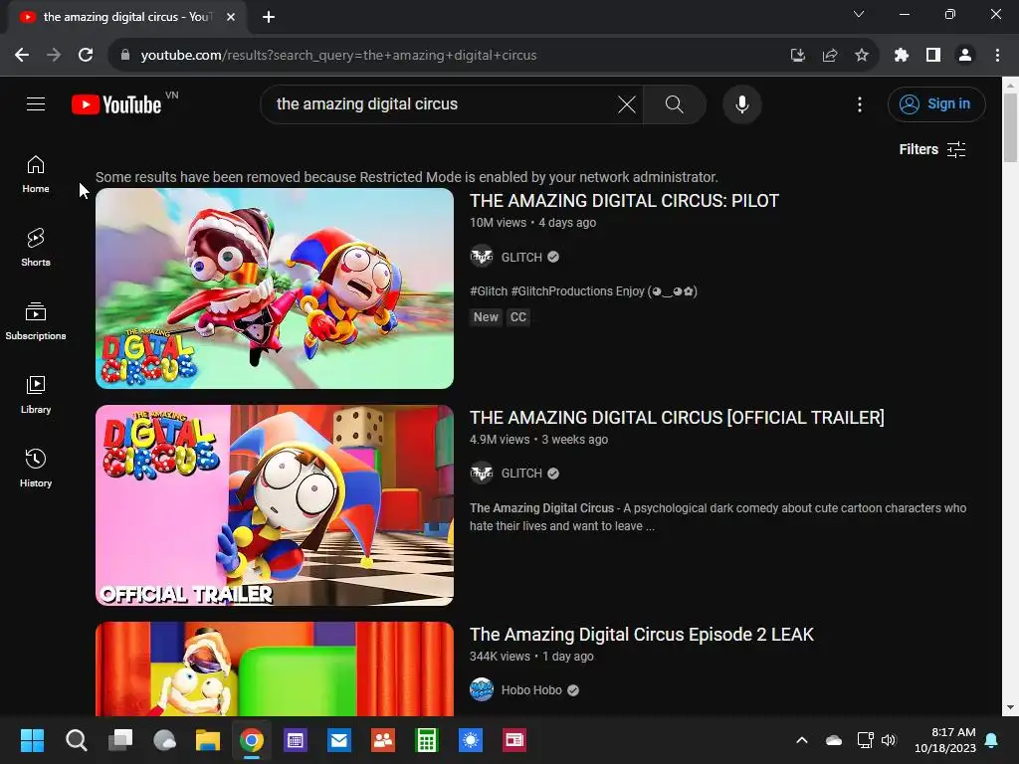This screenshot has width=1019, height=764.
Task: Open Hobo Hobo channel name
Action: coord(531,690)
